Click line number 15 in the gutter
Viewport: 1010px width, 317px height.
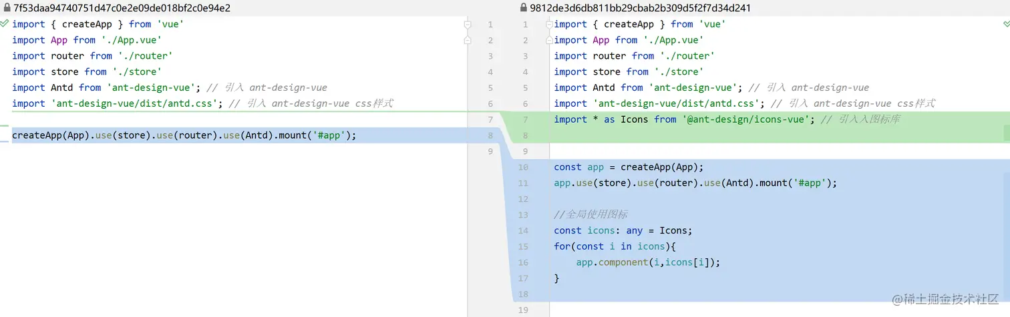523,247
